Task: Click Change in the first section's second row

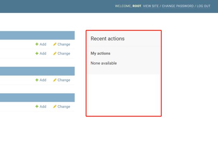Action: point(62,54)
